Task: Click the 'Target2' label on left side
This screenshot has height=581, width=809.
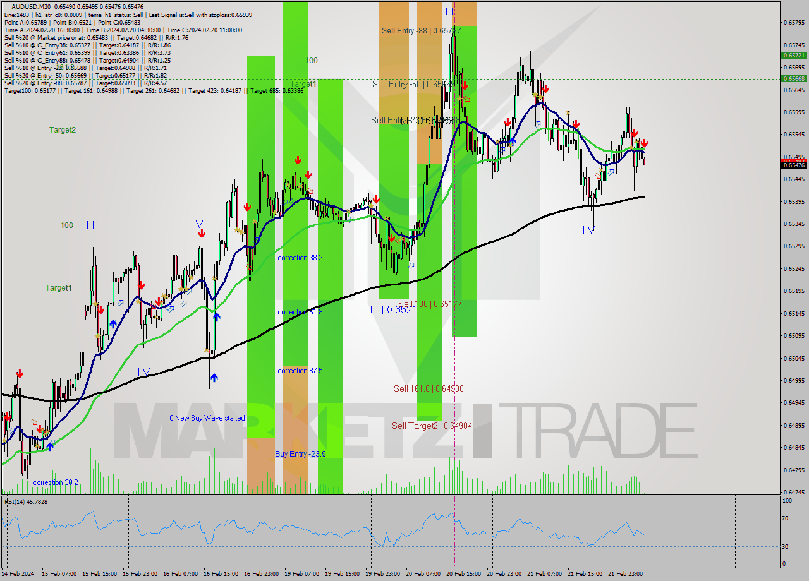Action: pyautogui.click(x=63, y=129)
